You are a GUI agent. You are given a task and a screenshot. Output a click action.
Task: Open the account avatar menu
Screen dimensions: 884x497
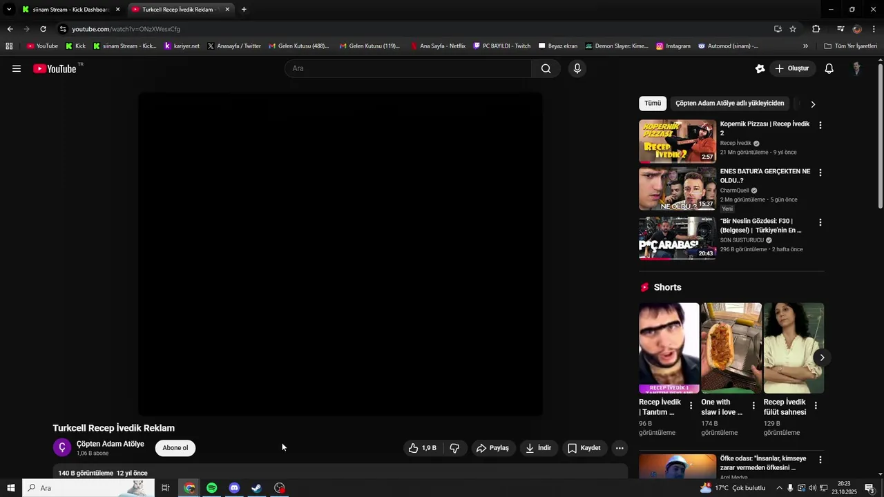856,68
